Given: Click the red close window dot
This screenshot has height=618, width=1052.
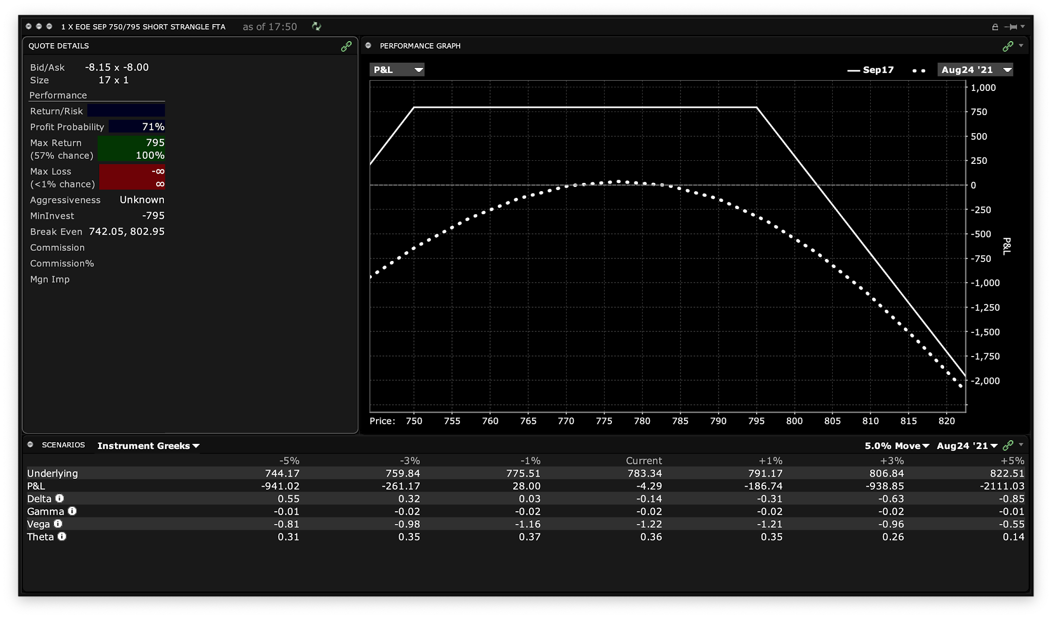Looking at the screenshot, I should pos(29,26).
